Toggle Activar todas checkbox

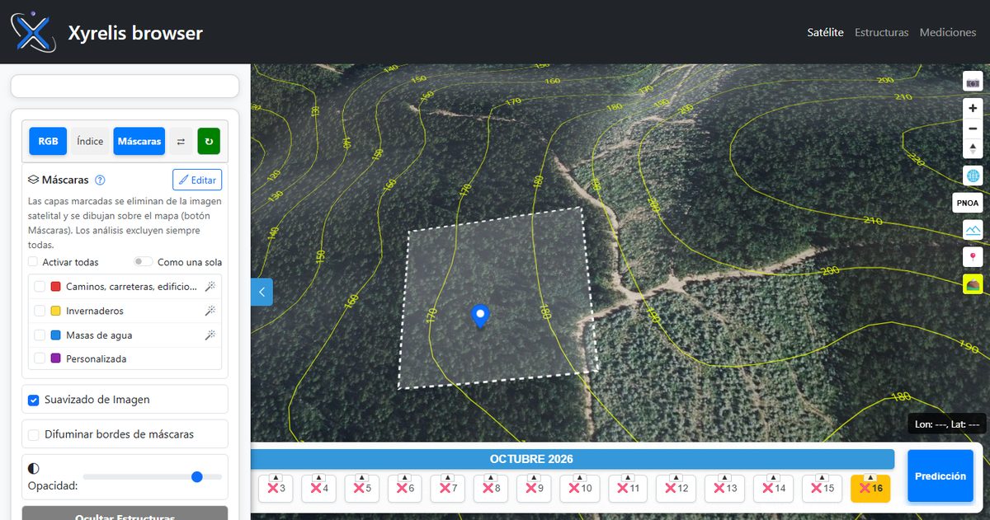(33, 262)
